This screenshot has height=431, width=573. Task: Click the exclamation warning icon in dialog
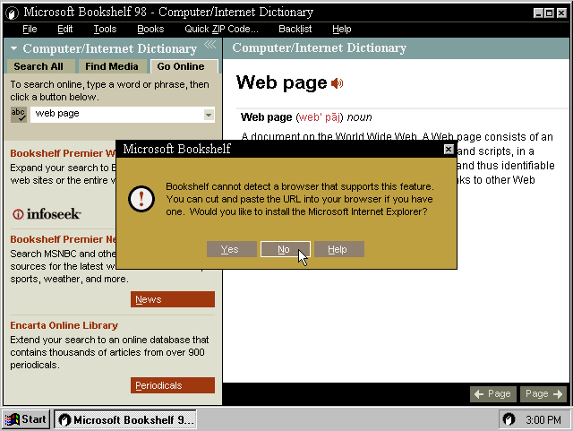(141, 199)
